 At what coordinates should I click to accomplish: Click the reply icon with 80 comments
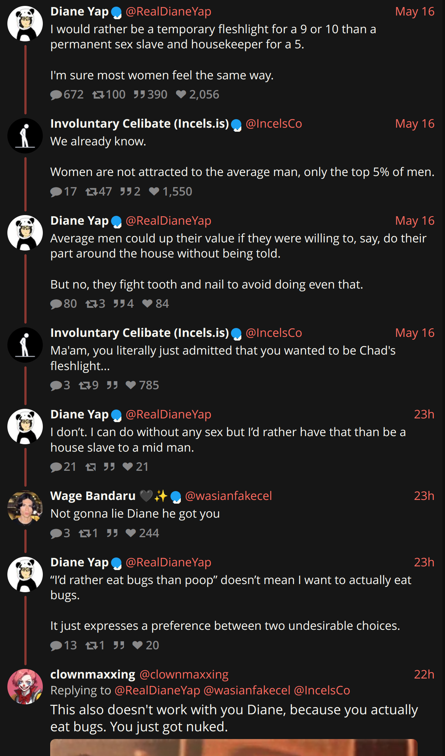[56, 304]
